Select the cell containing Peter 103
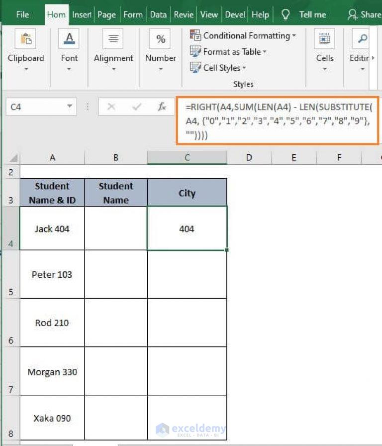Viewport: 382px width, 446px height. point(52,274)
